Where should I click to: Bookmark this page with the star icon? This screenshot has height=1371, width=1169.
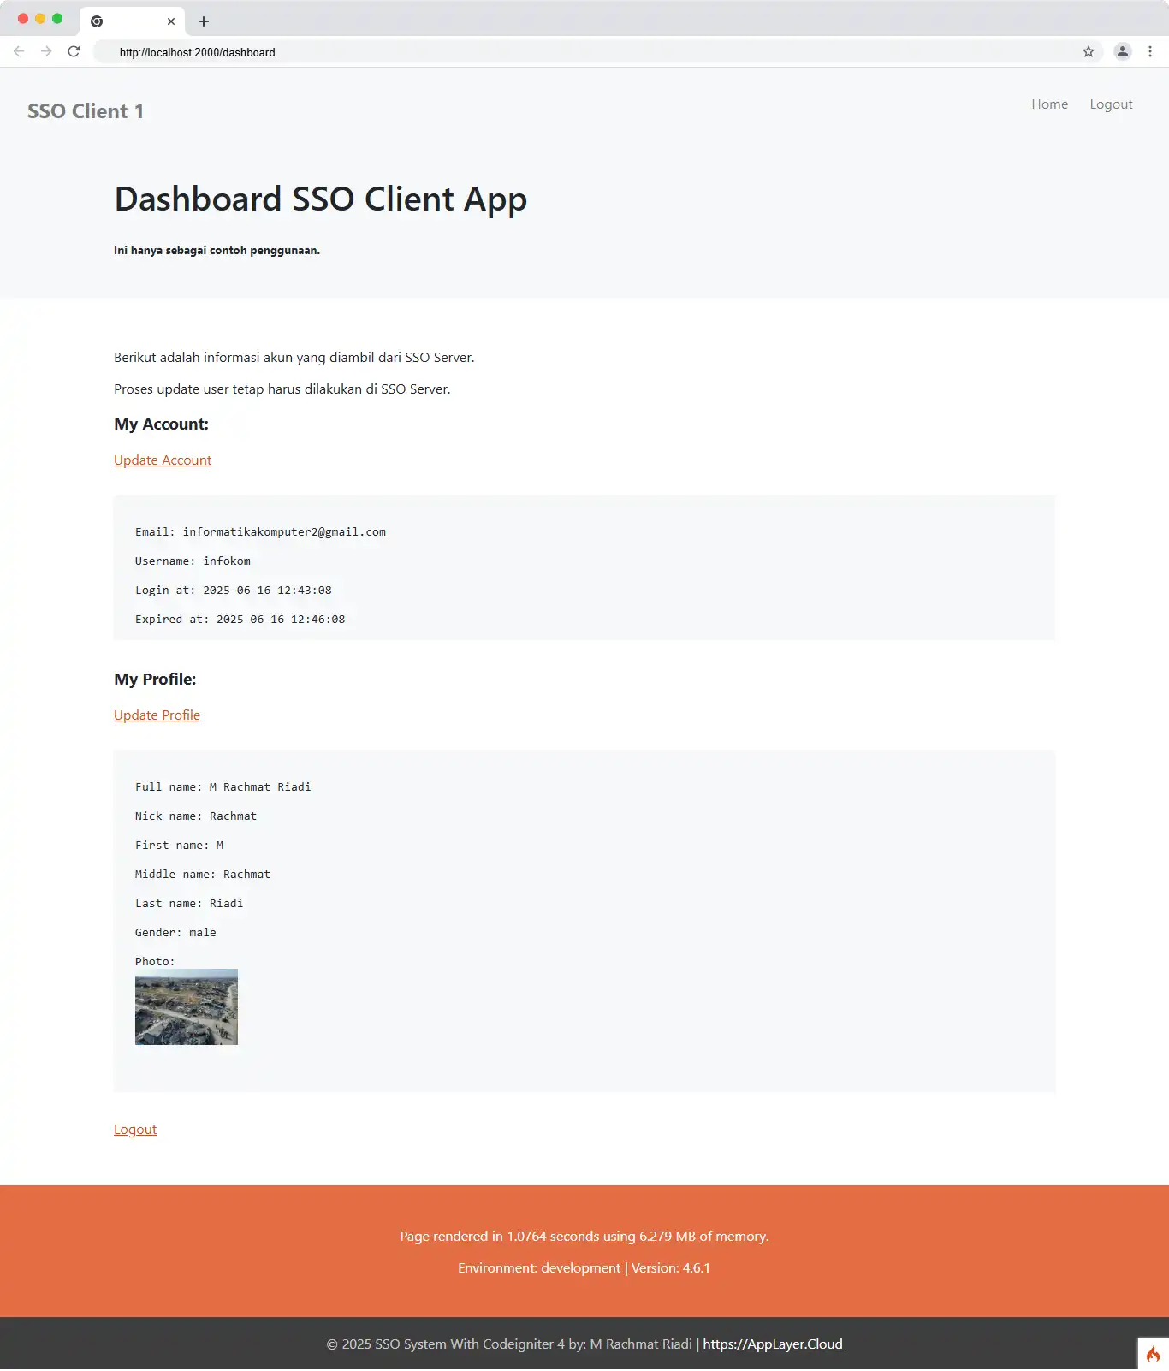click(x=1089, y=51)
